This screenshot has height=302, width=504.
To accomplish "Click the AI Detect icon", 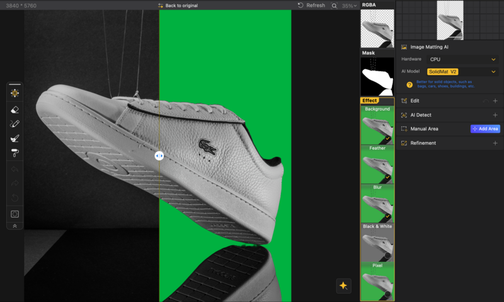I will (x=404, y=115).
